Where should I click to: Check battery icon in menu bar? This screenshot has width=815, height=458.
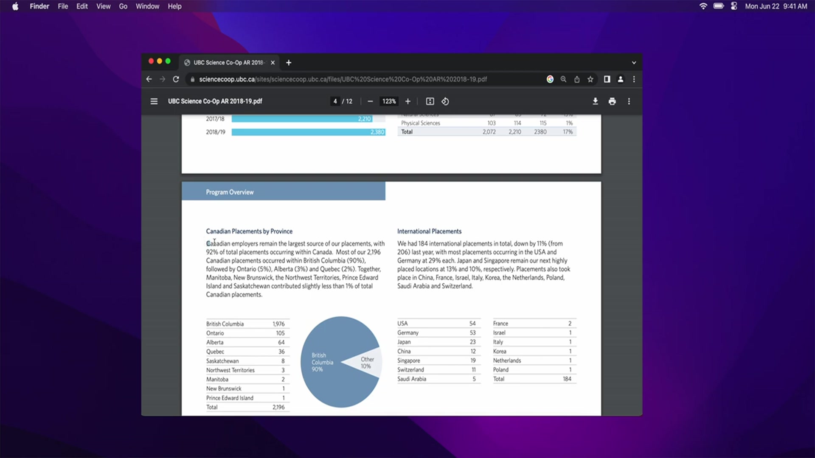[x=719, y=6]
